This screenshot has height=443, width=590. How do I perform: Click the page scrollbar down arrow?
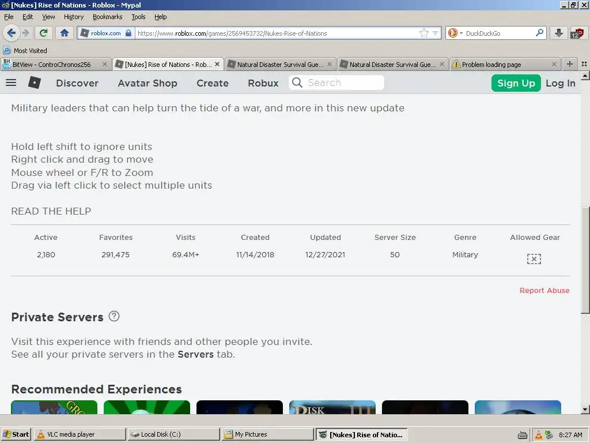coord(585,409)
